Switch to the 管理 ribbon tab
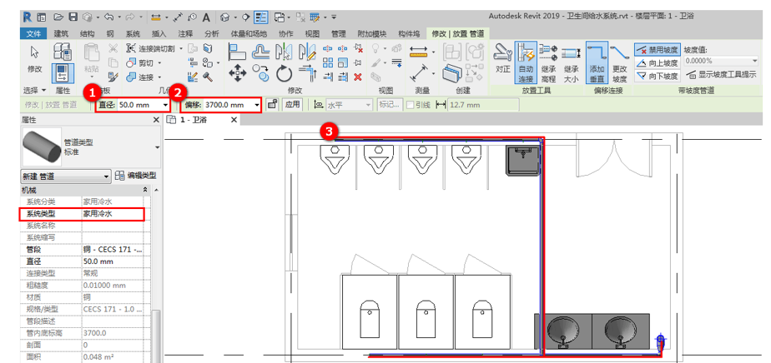This screenshot has height=363, width=771. click(338, 34)
